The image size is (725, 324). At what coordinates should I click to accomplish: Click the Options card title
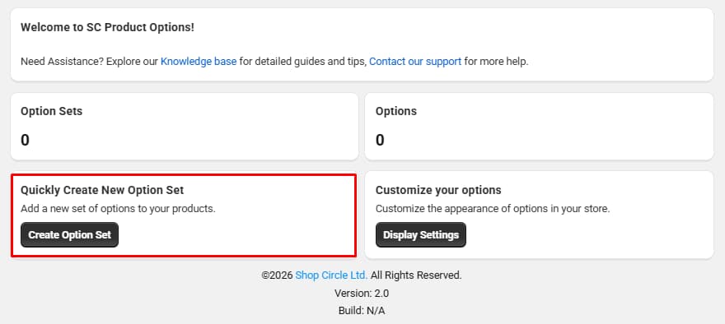tap(395, 111)
